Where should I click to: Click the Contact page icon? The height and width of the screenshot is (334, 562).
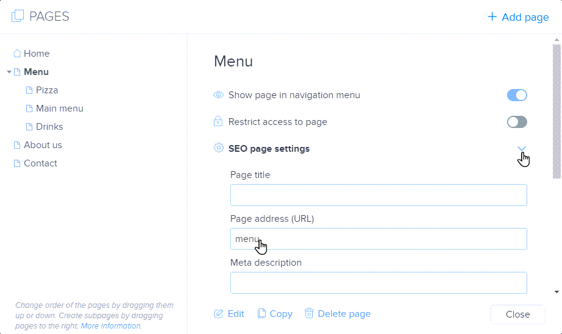coord(17,163)
